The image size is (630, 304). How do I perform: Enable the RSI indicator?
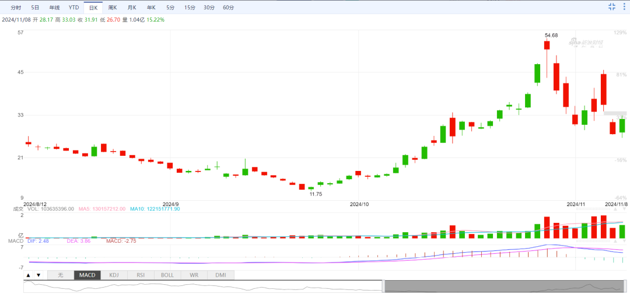click(141, 275)
